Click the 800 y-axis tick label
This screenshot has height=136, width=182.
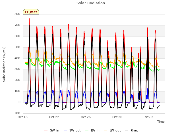(17, 14)
